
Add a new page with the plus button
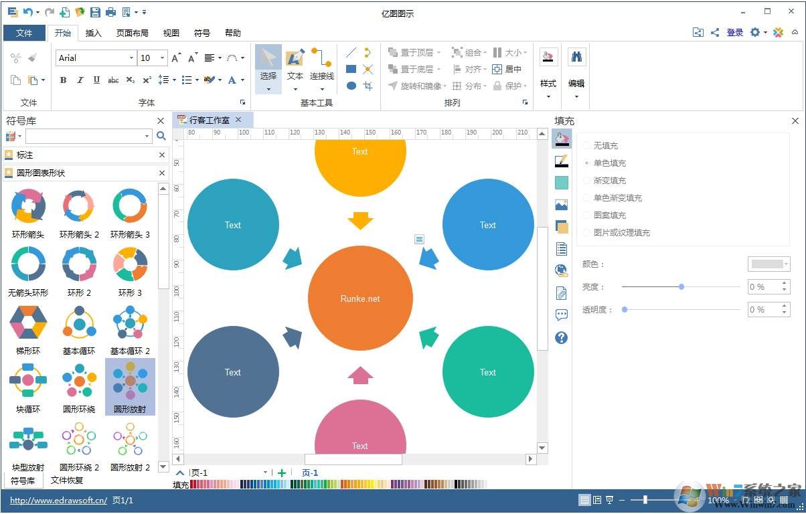tap(282, 473)
